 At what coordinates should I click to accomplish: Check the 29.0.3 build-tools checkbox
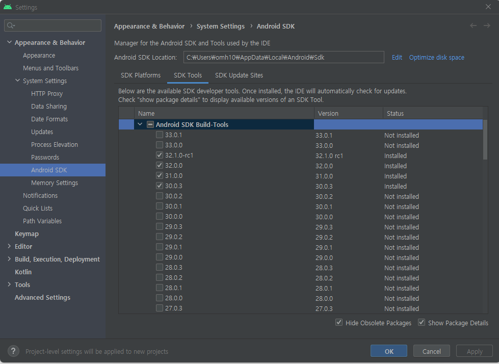tap(160, 226)
